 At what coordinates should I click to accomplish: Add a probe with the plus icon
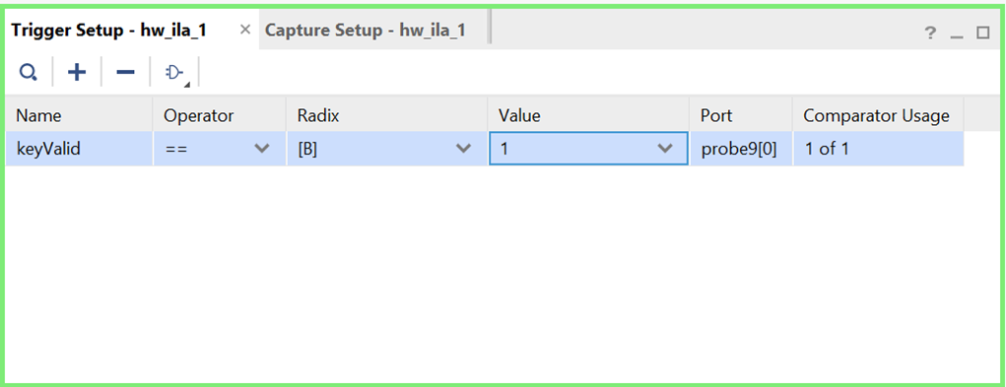coord(77,72)
